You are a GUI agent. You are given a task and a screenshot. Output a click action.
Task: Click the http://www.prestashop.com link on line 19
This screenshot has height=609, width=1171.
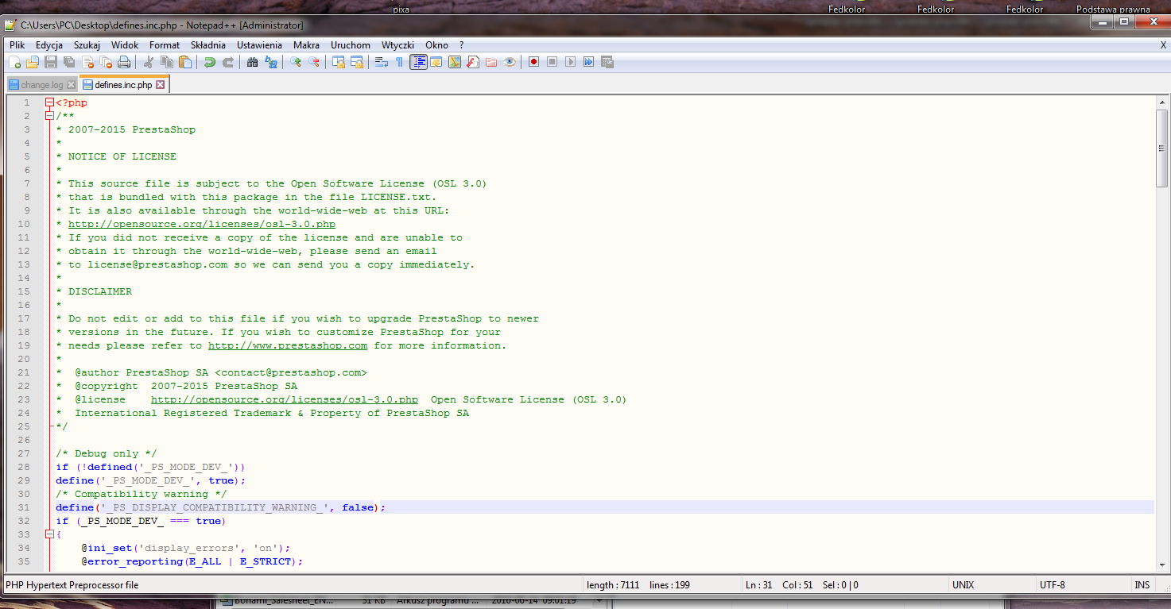pos(287,345)
